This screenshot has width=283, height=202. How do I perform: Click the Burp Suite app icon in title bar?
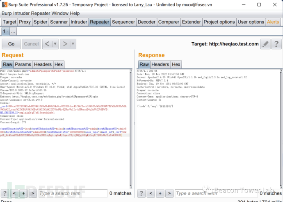tap(5, 5)
